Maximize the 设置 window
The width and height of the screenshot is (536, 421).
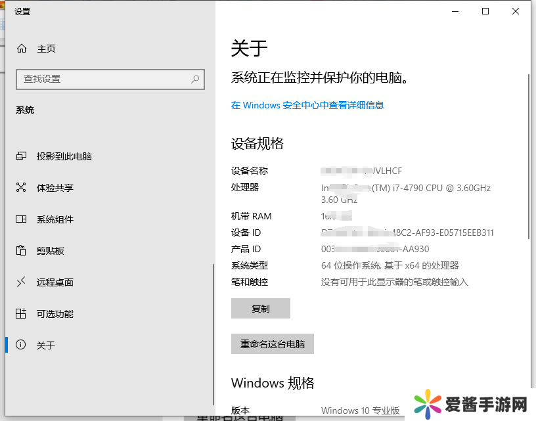(485, 11)
